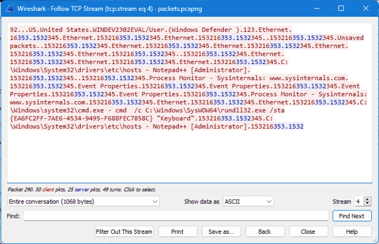
Task: Decrease the Stream number with down arrow
Action: point(368,204)
